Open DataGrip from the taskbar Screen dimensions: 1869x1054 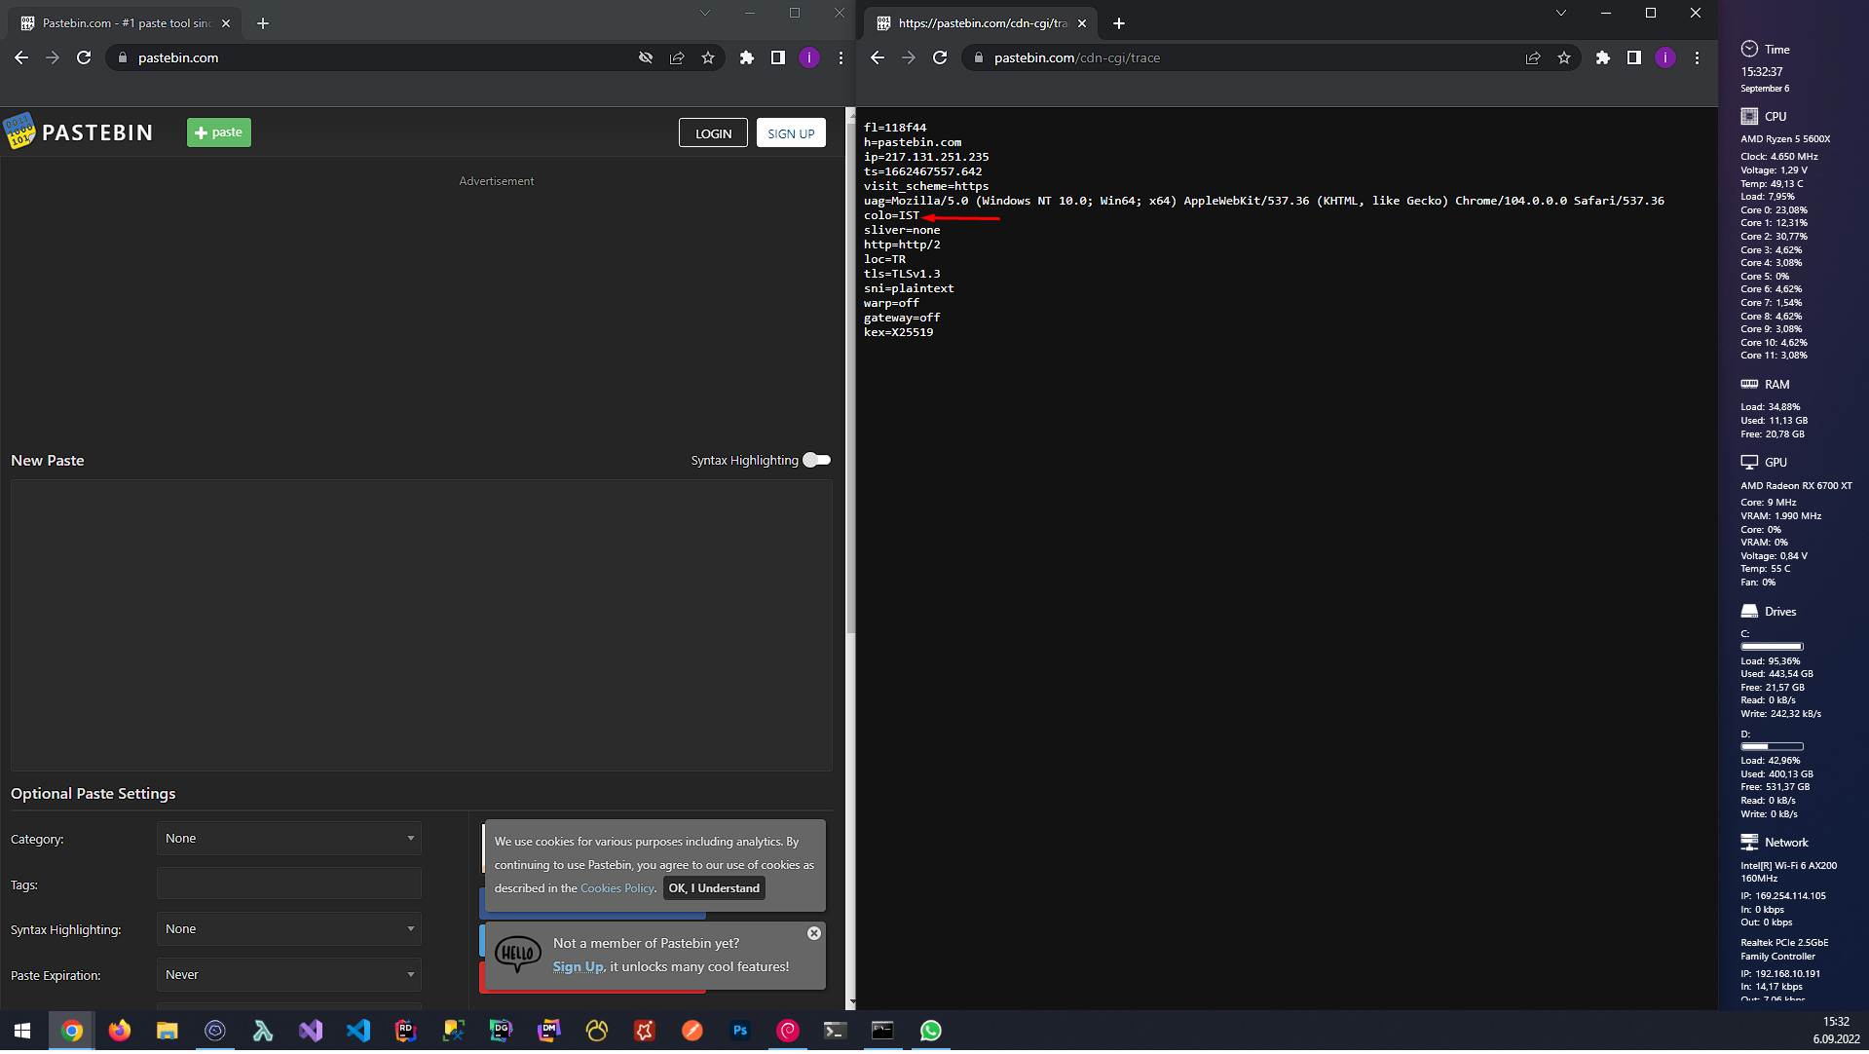pyautogui.click(x=501, y=1031)
